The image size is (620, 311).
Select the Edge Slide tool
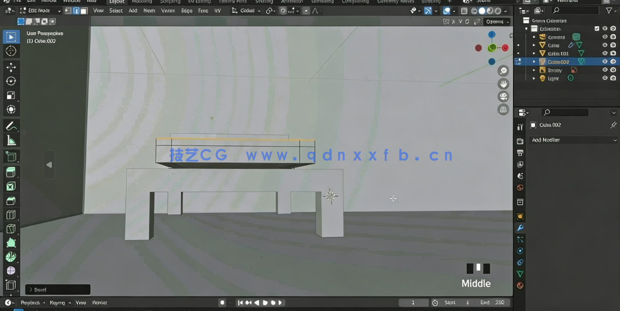(x=11, y=285)
